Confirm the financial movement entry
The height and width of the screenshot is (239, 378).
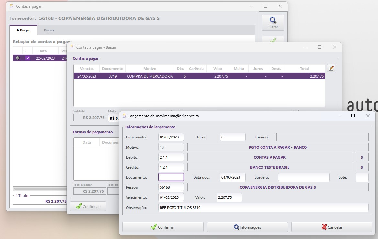(163, 227)
